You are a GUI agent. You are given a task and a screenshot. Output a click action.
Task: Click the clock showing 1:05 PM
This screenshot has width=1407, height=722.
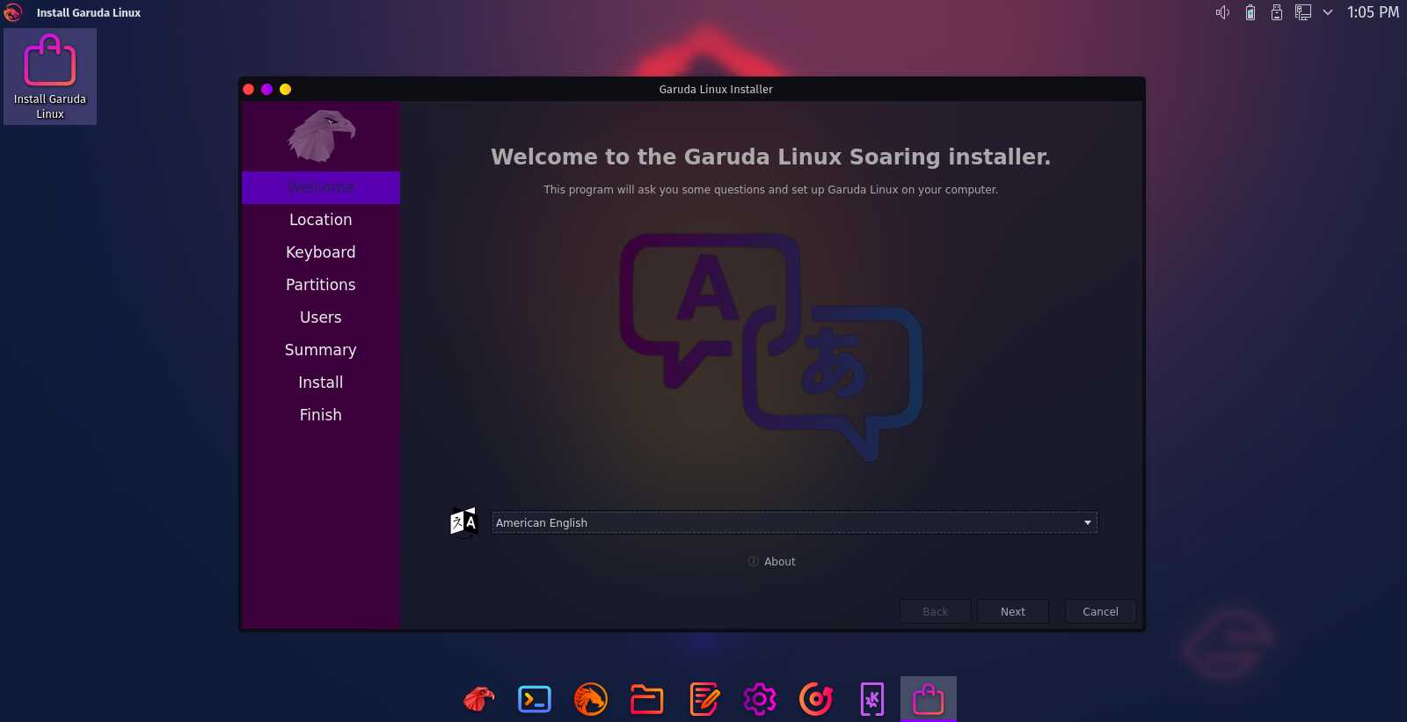1373,12
